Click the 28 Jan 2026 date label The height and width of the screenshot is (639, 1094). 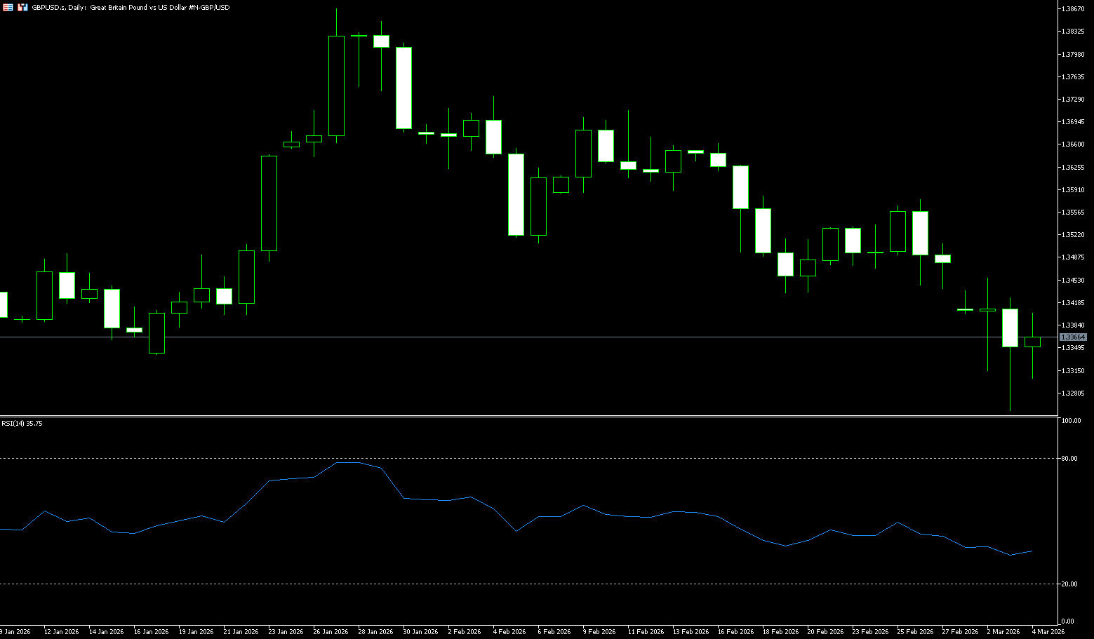click(x=375, y=632)
